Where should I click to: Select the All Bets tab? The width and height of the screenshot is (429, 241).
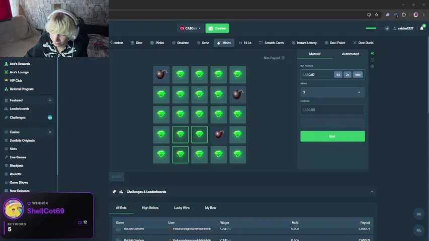121,208
